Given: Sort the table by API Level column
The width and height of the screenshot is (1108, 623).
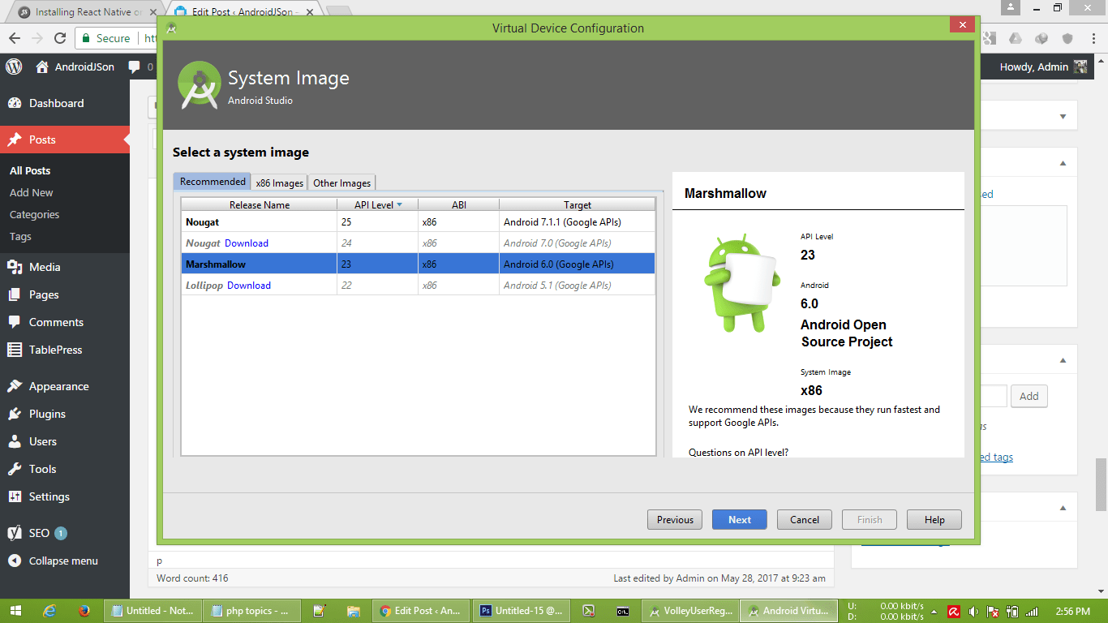Looking at the screenshot, I should click(x=377, y=204).
